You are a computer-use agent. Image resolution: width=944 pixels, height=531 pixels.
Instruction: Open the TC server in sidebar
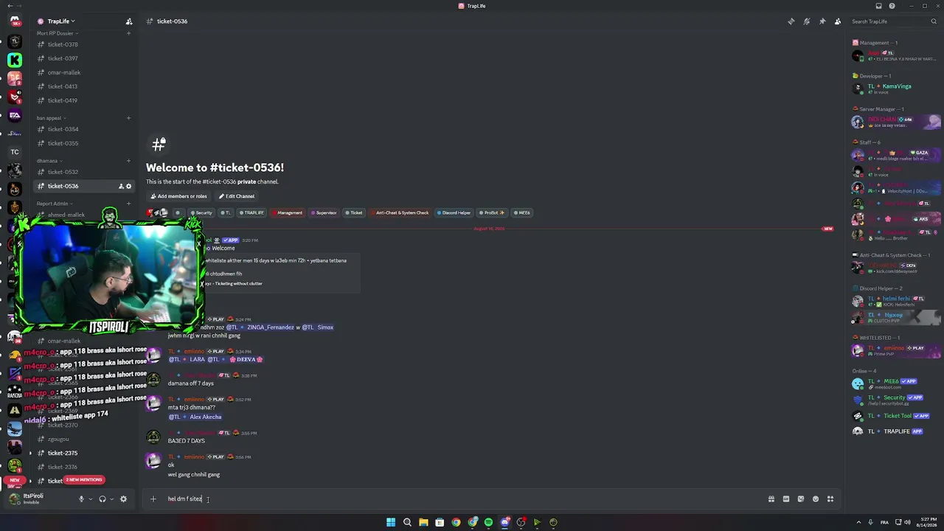pyautogui.click(x=14, y=152)
